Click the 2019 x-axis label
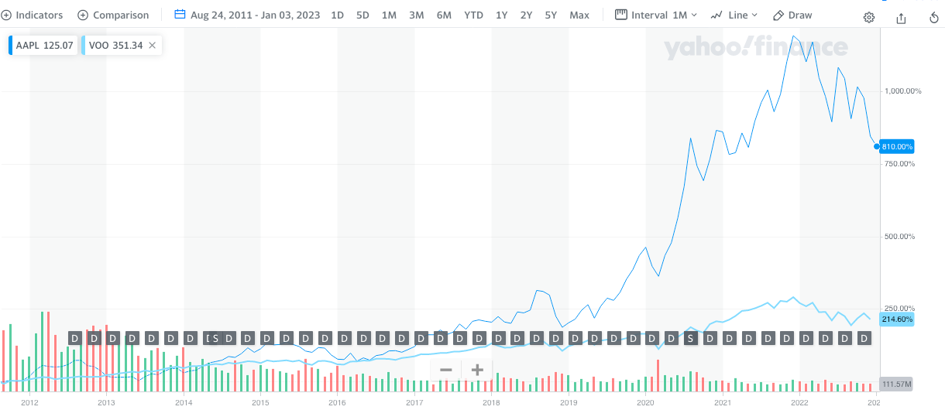Screen dimensions: 945x410 569,403
